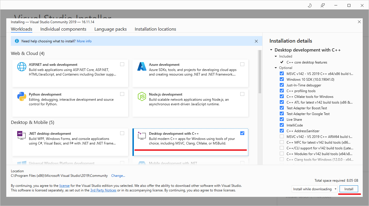Uncheck C++ ATL for latest v142 build tools

(x=282, y=102)
